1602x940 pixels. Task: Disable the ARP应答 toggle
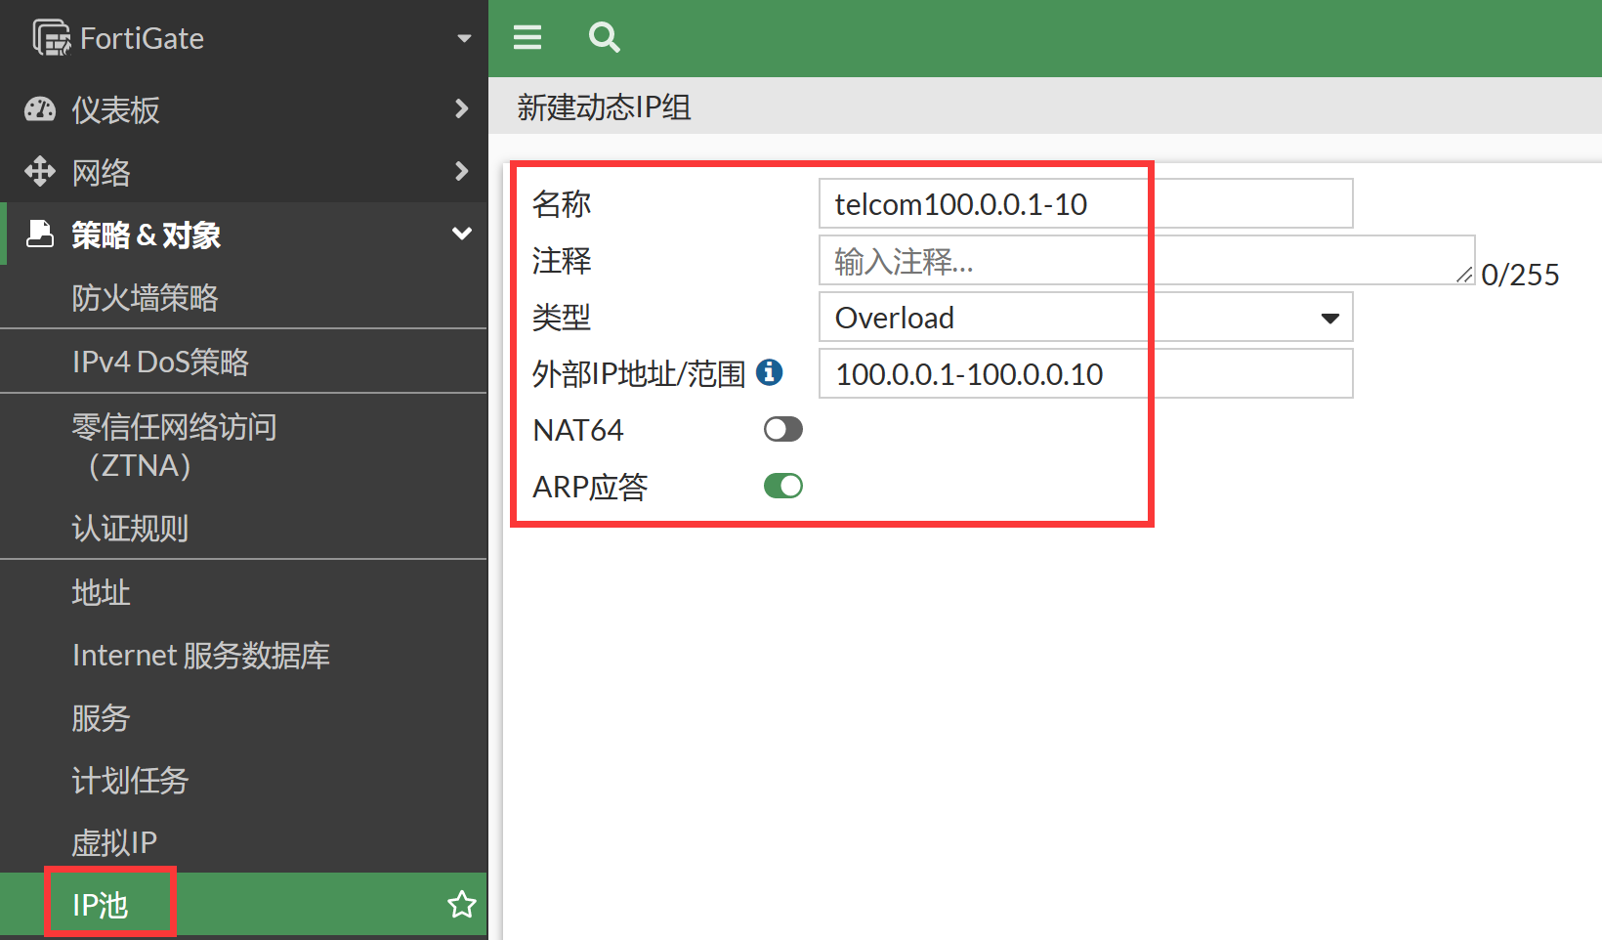(782, 486)
